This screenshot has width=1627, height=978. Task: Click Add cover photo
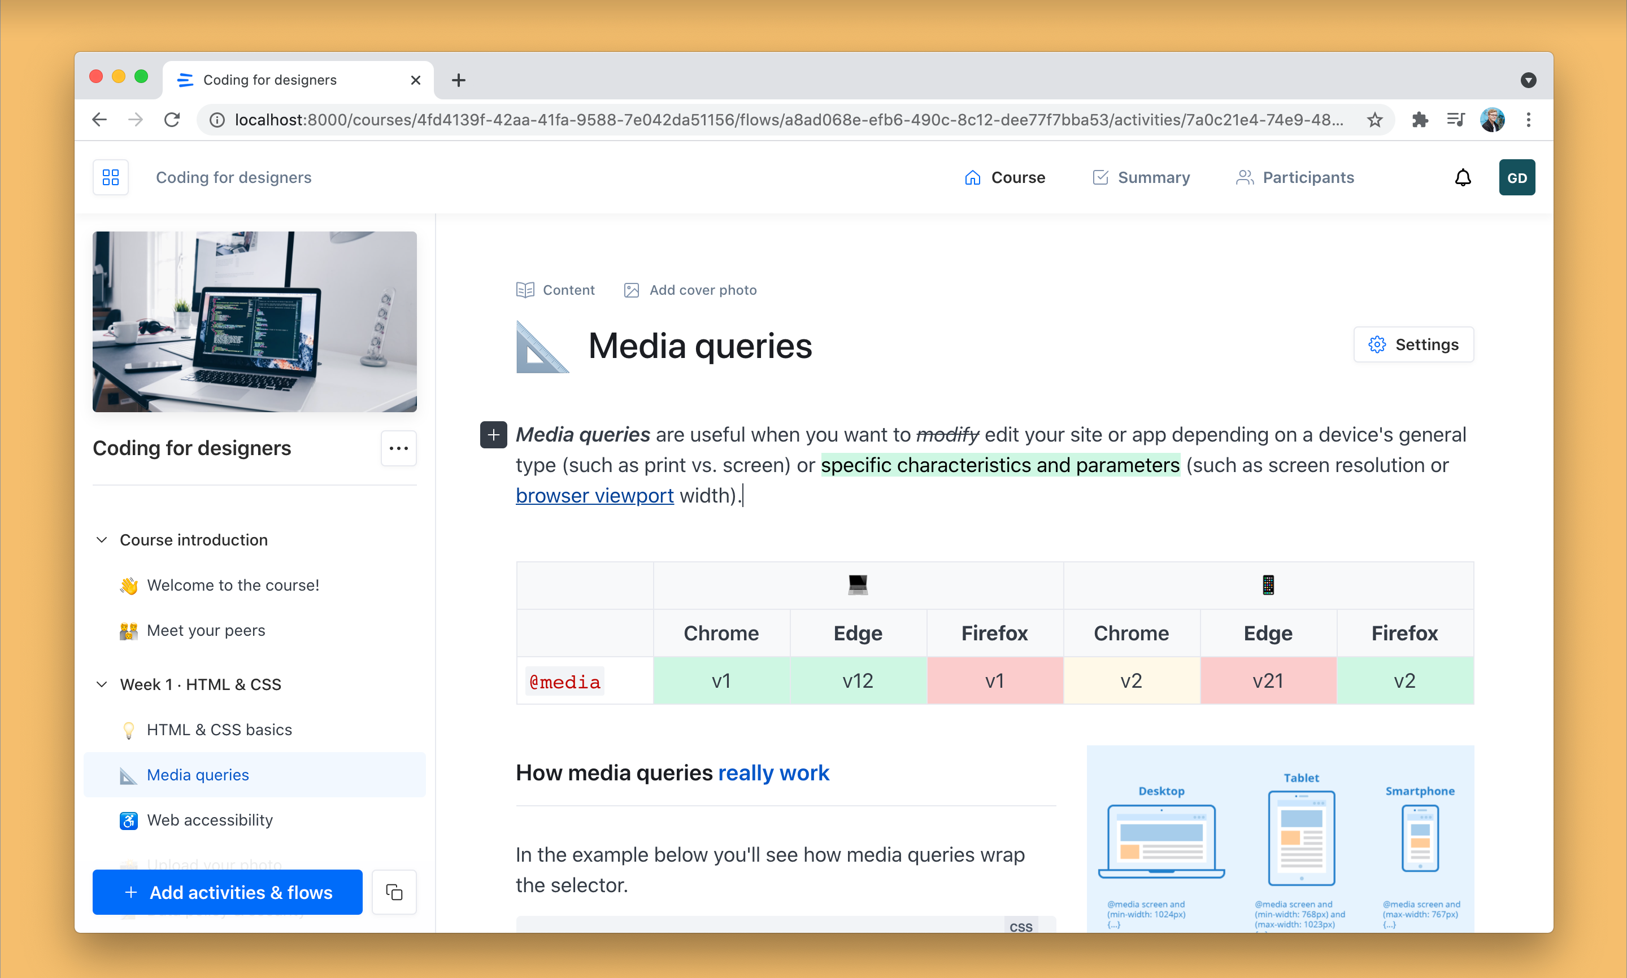click(690, 290)
